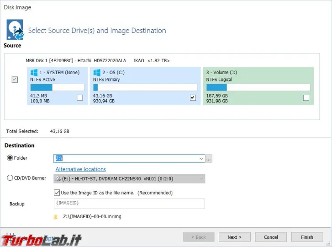Click the Finish button
The width and height of the screenshot is (332, 247).
[307, 237]
